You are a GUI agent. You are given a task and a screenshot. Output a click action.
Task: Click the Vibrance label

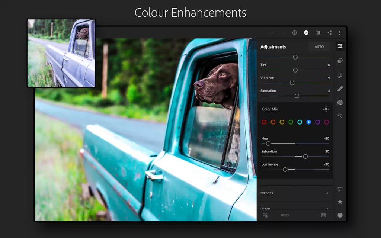pos(267,78)
